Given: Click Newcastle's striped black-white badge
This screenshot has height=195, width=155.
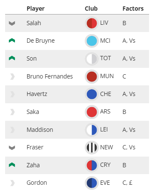Looking at the screenshot, I should 92,147.
